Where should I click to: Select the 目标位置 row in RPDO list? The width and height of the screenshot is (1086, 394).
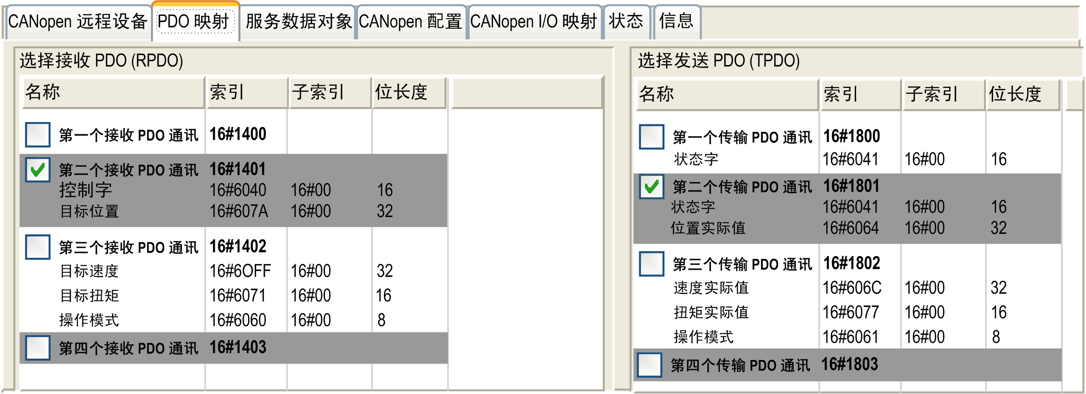[x=89, y=211]
